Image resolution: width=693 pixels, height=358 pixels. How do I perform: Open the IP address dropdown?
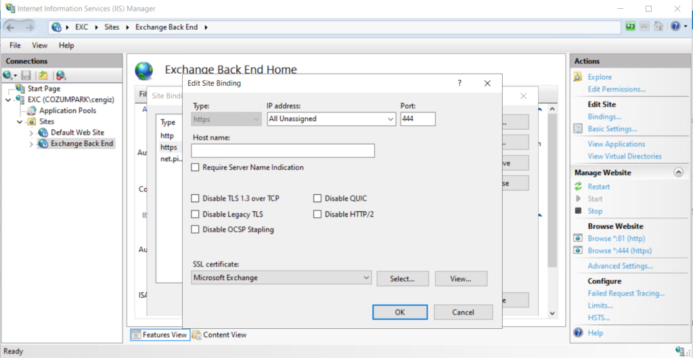pyautogui.click(x=390, y=119)
